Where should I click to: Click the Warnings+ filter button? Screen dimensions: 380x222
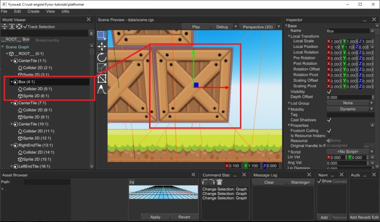(300, 182)
